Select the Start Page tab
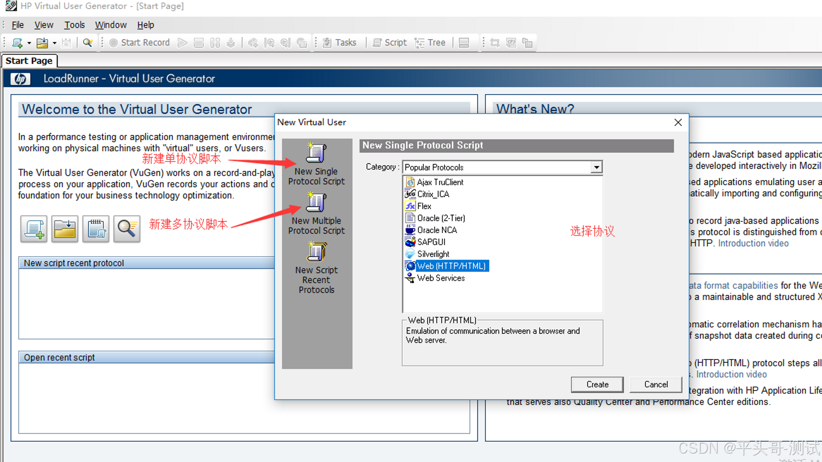The width and height of the screenshot is (822, 462). [29, 61]
